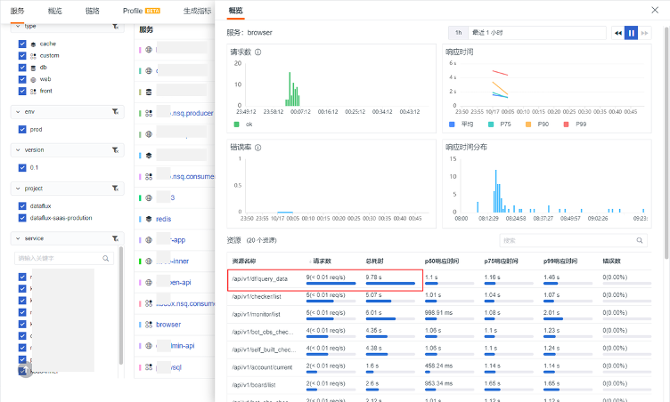670x402 pixels.
Task: Clear the version filter funnel icon
Action: click(115, 150)
